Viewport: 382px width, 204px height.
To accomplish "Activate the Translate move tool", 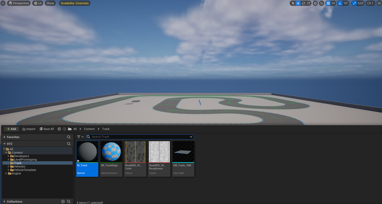I will pyautogui.click(x=298, y=3).
